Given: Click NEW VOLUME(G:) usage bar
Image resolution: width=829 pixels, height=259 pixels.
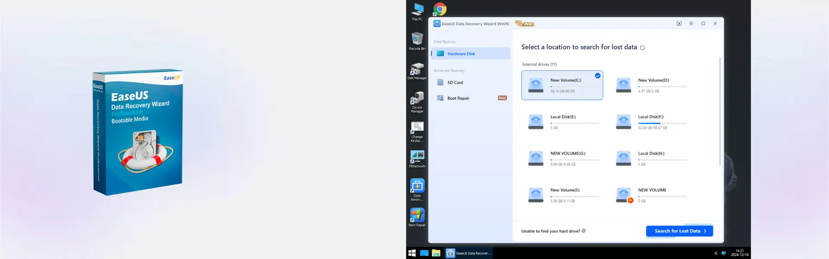Looking at the screenshot, I should [x=575, y=160].
